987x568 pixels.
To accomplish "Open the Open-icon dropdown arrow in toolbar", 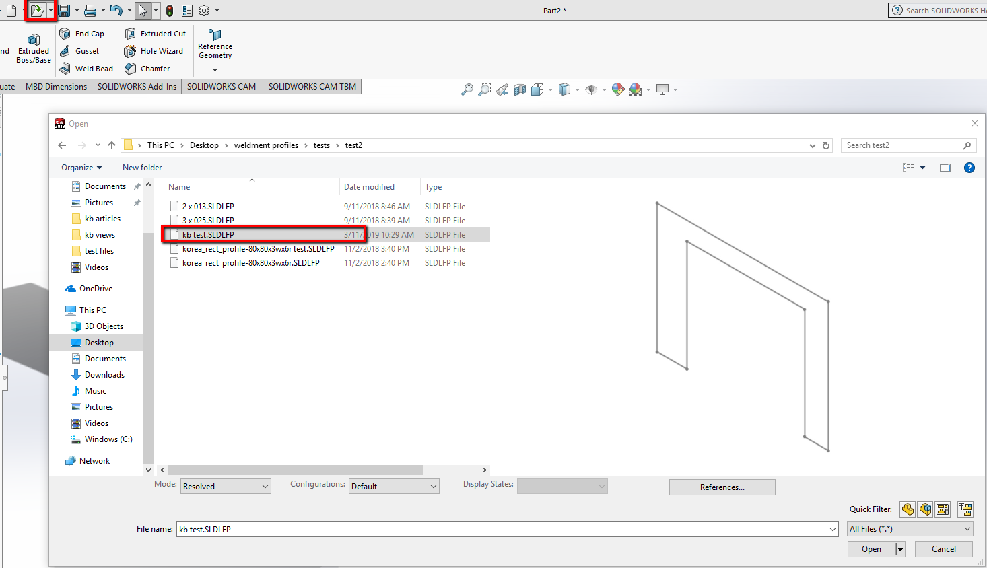I will [50, 11].
